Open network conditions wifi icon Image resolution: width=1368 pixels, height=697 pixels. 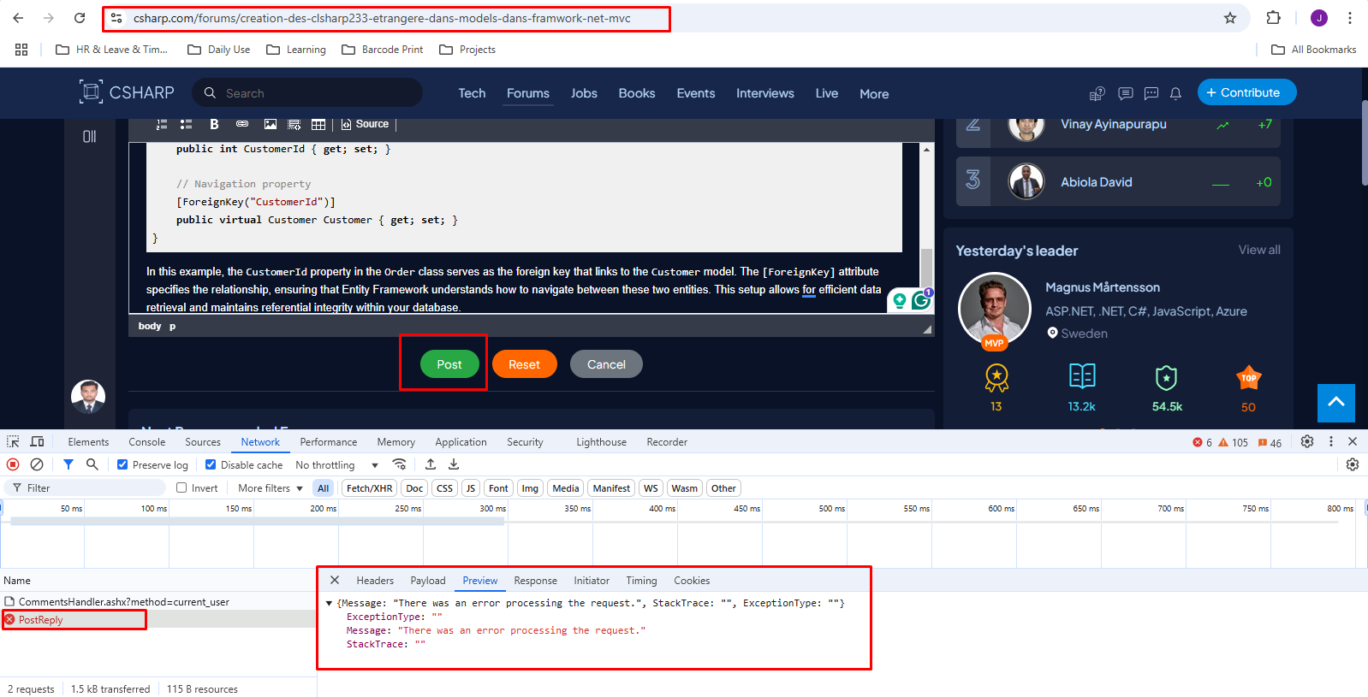pyautogui.click(x=399, y=464)
